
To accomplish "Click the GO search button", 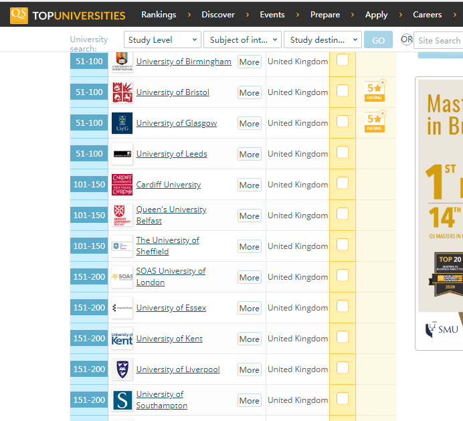I will tap(378, 39).
